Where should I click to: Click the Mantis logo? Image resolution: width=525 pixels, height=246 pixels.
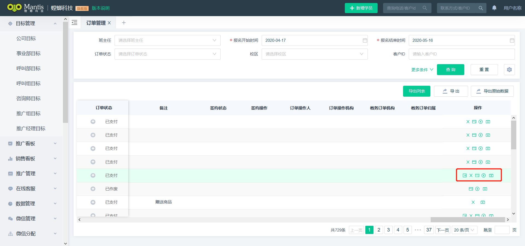(25, 8)
